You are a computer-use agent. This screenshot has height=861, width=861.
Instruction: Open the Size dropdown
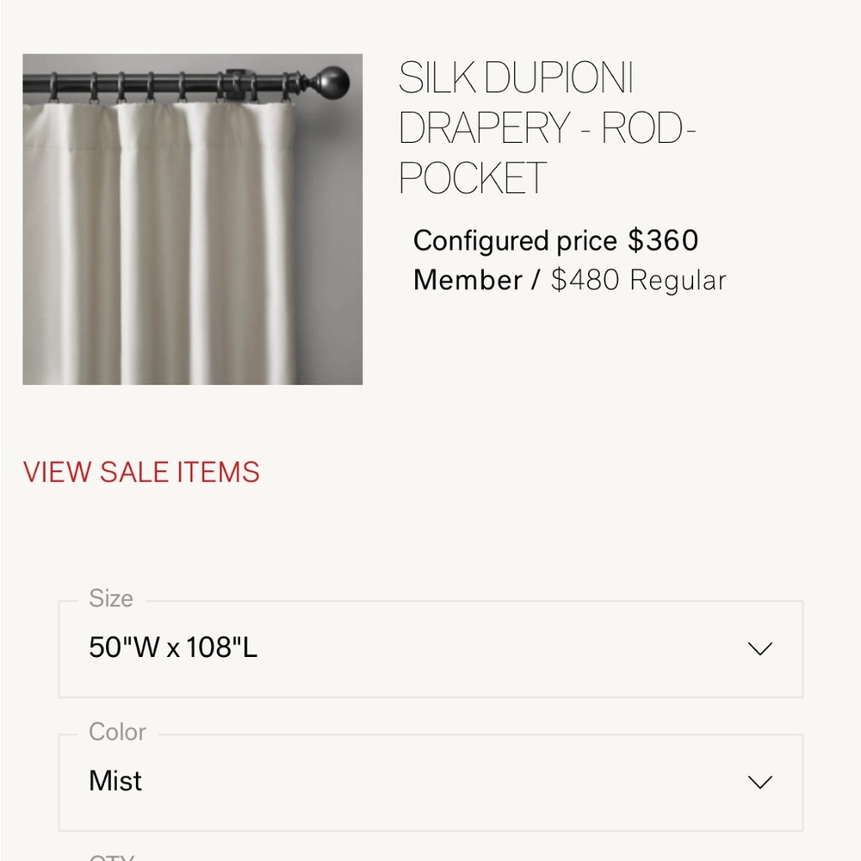pos(430,649)
